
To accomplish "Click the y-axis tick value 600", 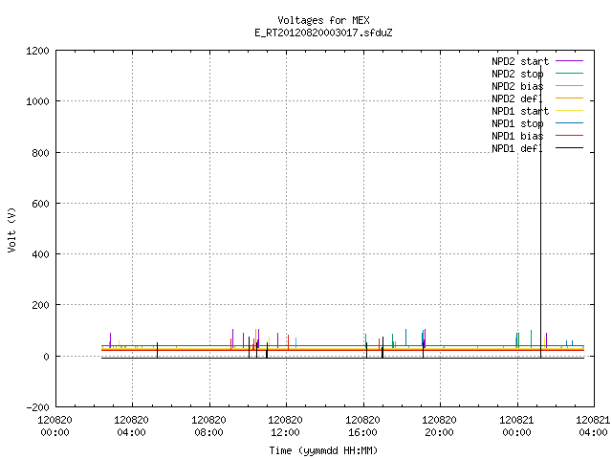I will (x=40, y=204).
